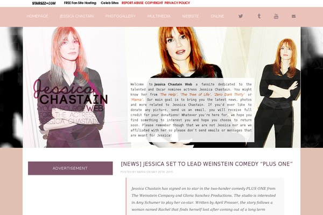Open the COPYRIGHT link

click(x=154, y=3)
